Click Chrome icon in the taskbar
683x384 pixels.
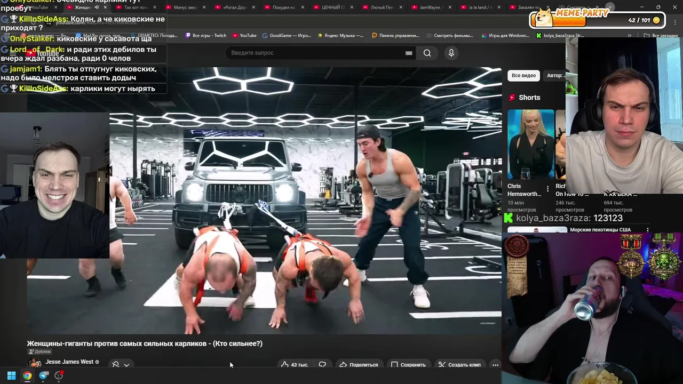[27, 375]
